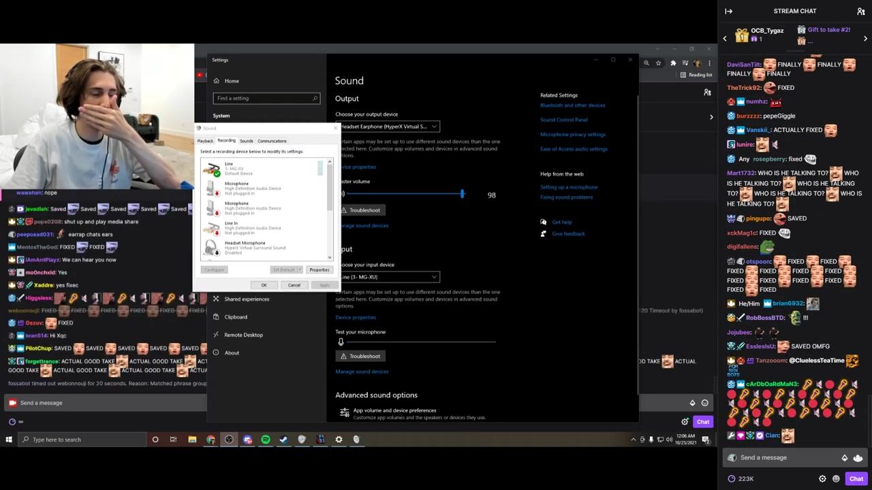The width and height of the screenshot is (872, 490).
Task: Open Spotify from the taskbar
Action: coord(266,440)
